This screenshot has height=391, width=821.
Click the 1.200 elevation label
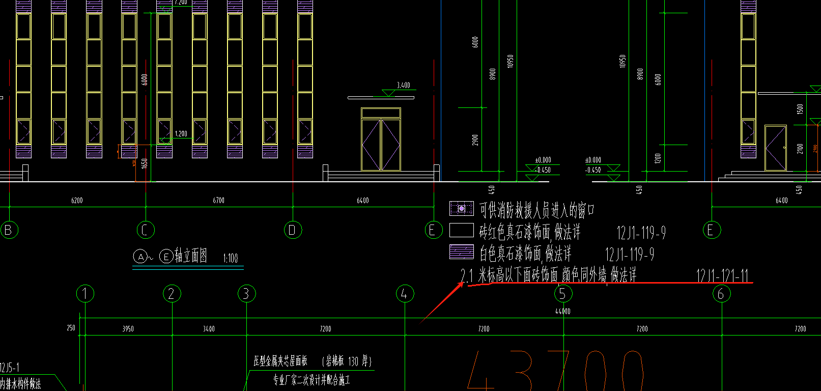(x=181, y=134)
